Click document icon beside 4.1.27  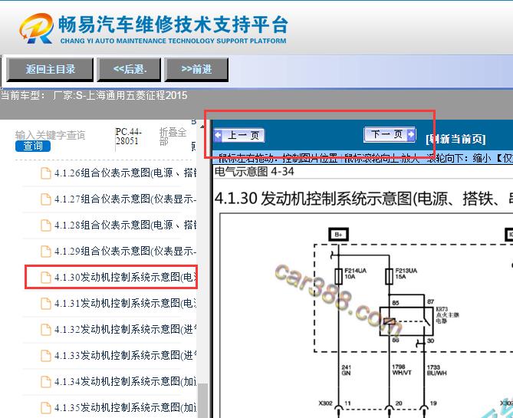pos(46,199)
